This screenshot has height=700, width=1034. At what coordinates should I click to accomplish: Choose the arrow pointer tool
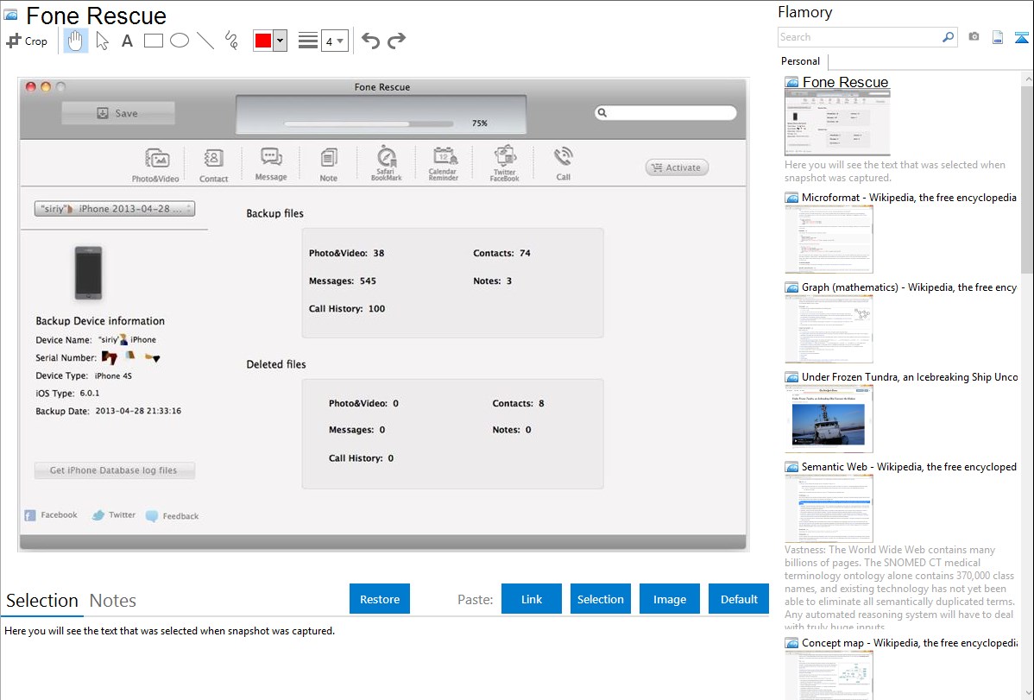(102, 41)
